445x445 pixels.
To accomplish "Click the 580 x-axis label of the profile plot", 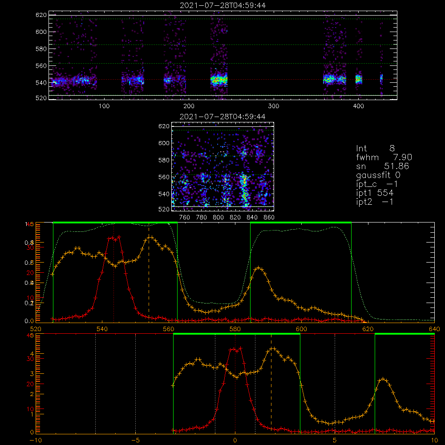I will pyautogui.click(x=235, y=329).
